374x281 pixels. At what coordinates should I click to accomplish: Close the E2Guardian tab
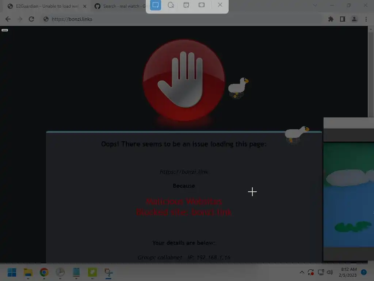coord(85,6)
